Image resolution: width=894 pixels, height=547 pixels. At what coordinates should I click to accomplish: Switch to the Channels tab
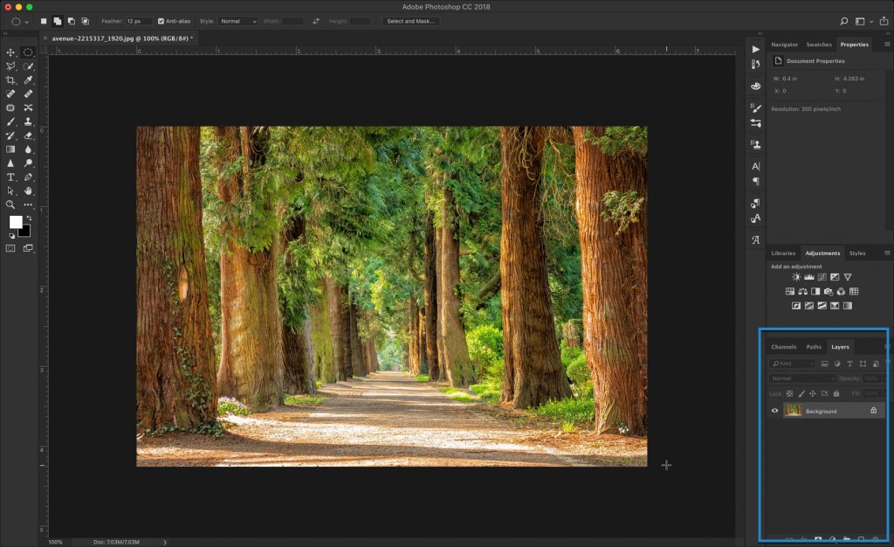pyautogui.click(x=783, y=346)
